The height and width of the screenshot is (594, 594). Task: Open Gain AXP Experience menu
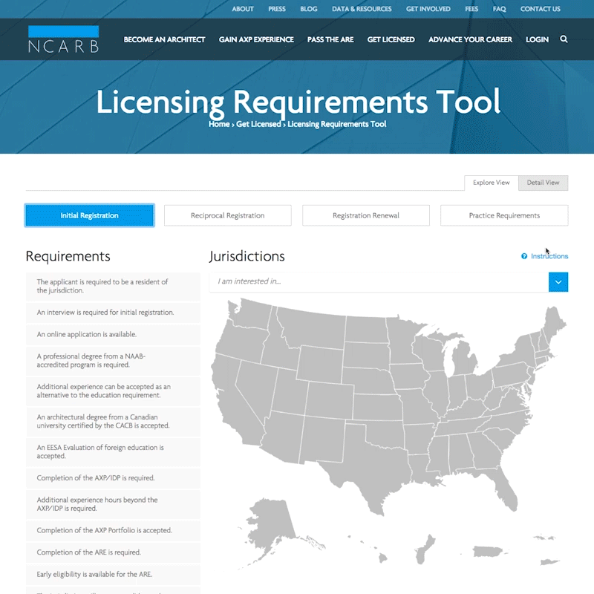256,39
